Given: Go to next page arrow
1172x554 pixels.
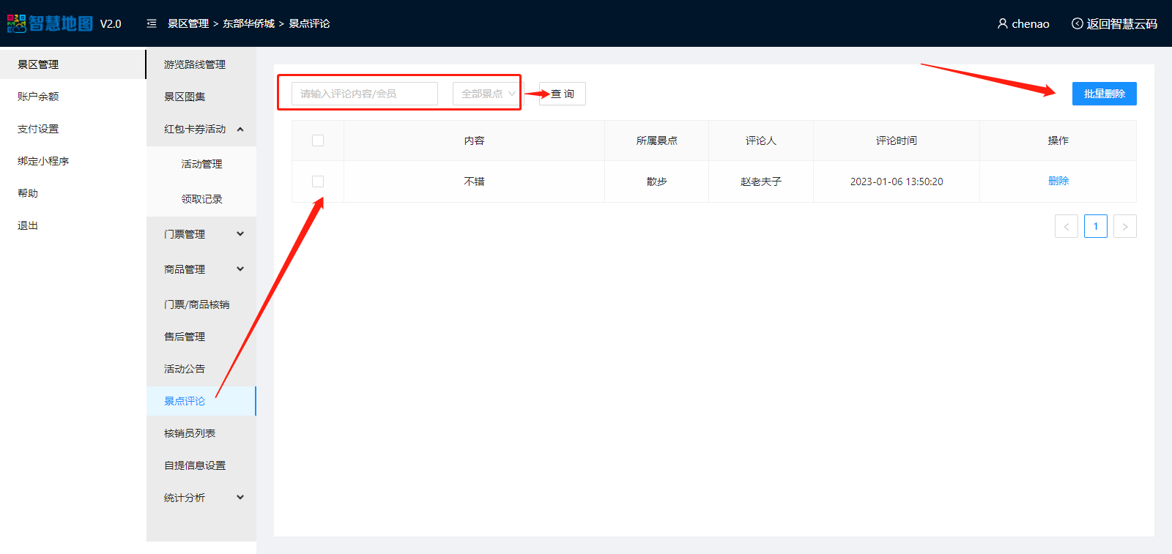Looking at the screenshot, I should (1124, 226).
